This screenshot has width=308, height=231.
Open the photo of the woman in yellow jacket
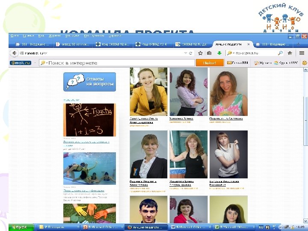point(148,92)
